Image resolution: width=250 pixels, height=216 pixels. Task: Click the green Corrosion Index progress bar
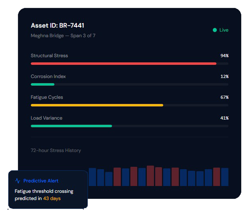(x=42, y=84)
